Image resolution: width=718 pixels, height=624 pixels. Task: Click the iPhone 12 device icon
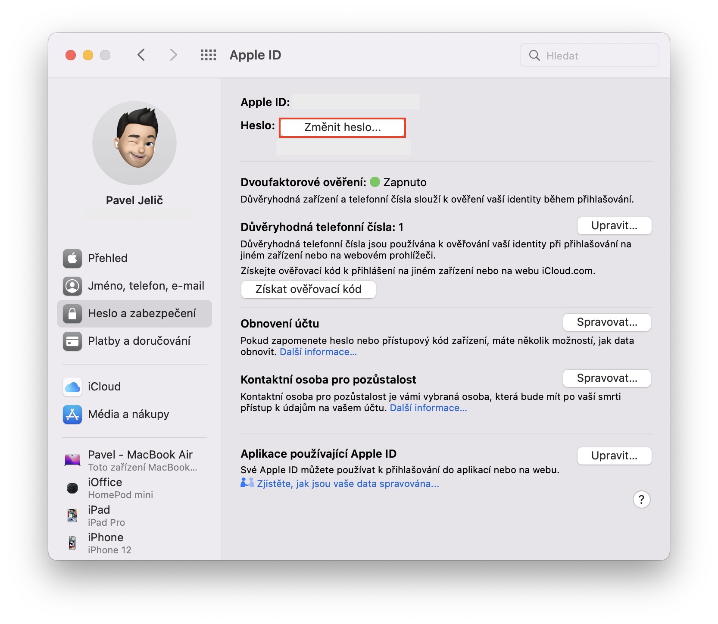[72, 543]
